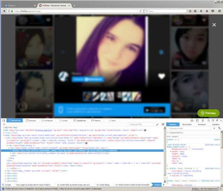
Task: Switch to the Инспектор tab
Action: (14, 120)
